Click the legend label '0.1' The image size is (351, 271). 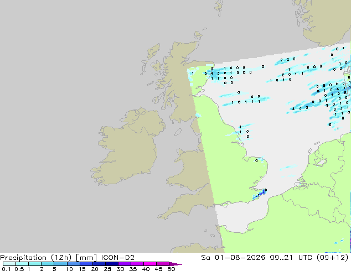6,269
